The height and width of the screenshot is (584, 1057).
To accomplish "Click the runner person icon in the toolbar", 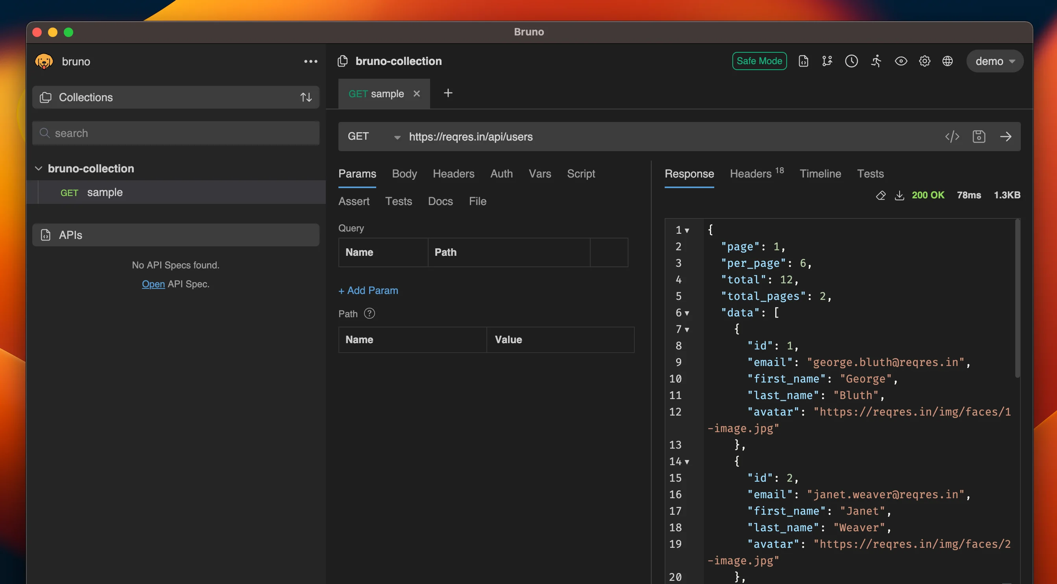I will [876, 61].
